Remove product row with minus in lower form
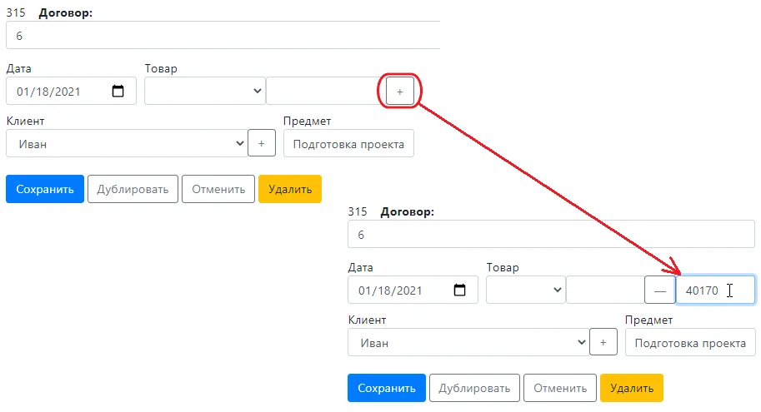 659,290
